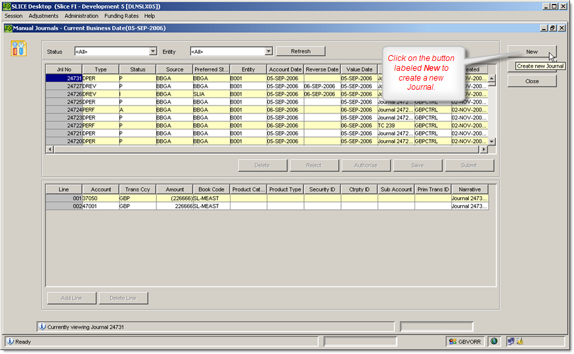Click the Refresh button
The width and height of the screenshot is (574, 354).
click(300, 51)
